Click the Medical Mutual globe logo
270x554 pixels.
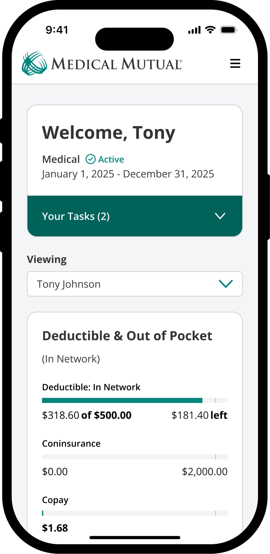pos(34,63)
